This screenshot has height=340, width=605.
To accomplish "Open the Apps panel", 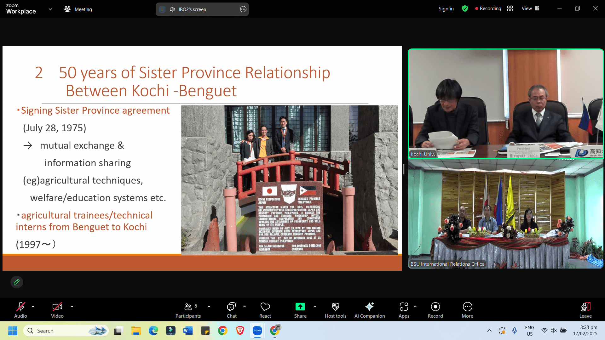I will point(404,310).
